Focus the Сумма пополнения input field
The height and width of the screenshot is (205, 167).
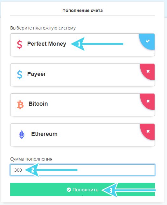82,170
